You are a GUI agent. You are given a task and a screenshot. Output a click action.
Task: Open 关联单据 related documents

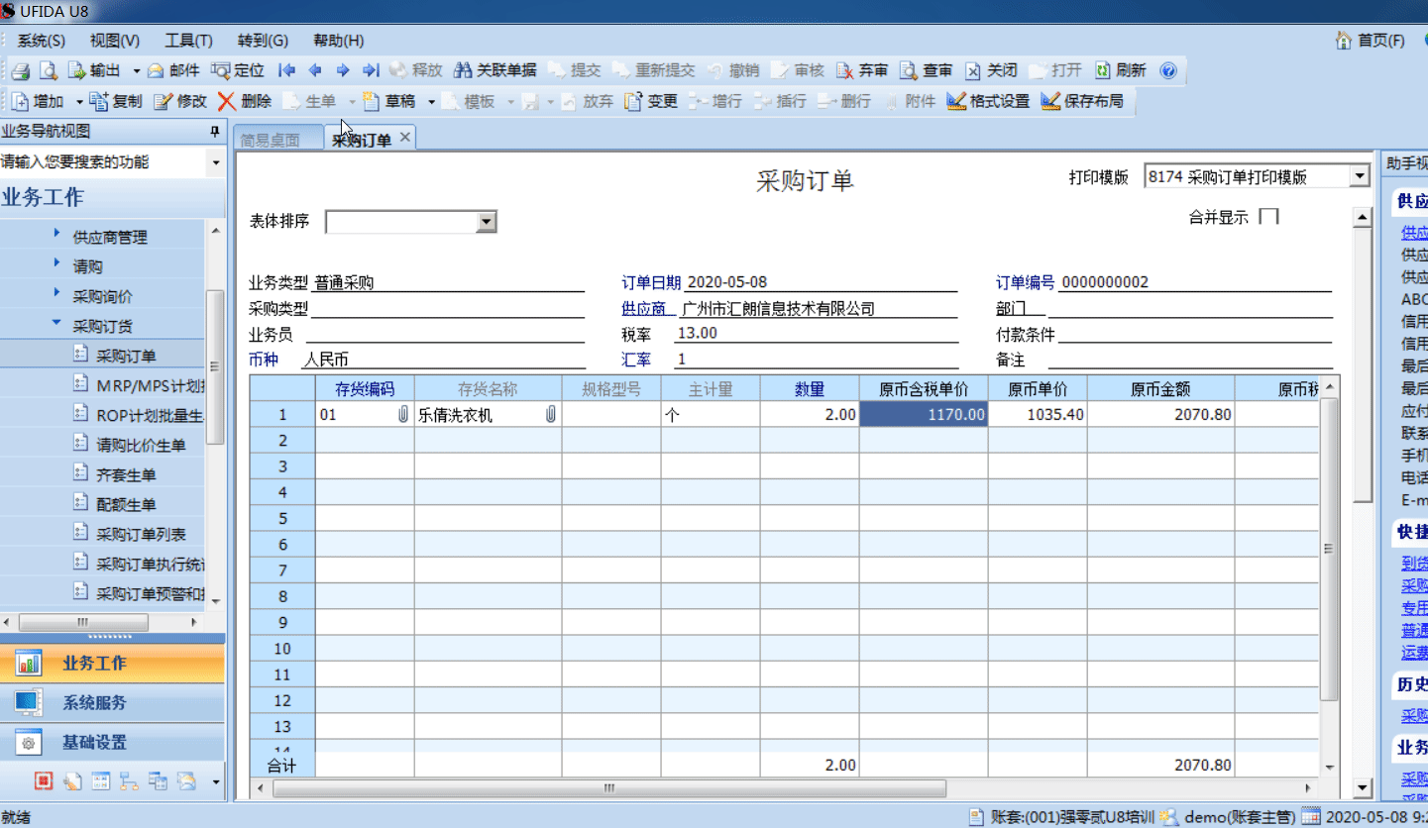495,70
